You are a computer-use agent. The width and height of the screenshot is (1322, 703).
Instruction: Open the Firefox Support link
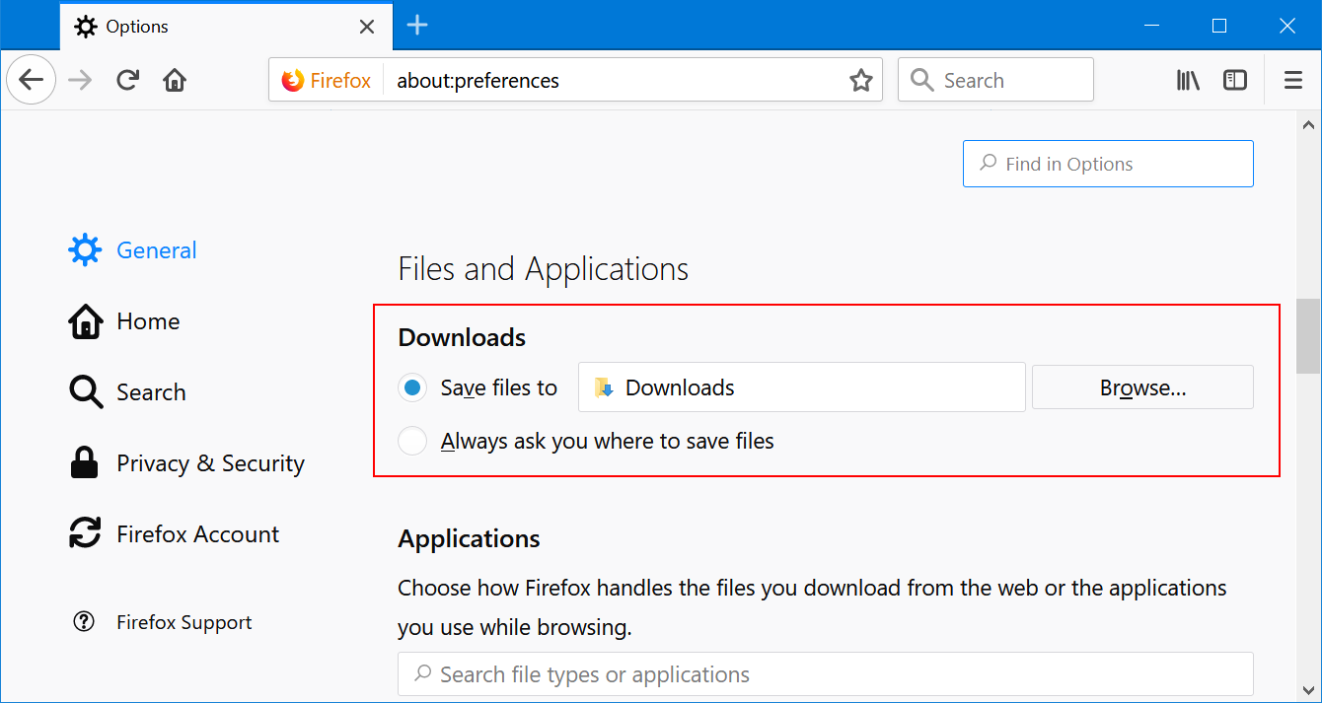(163, 622)
